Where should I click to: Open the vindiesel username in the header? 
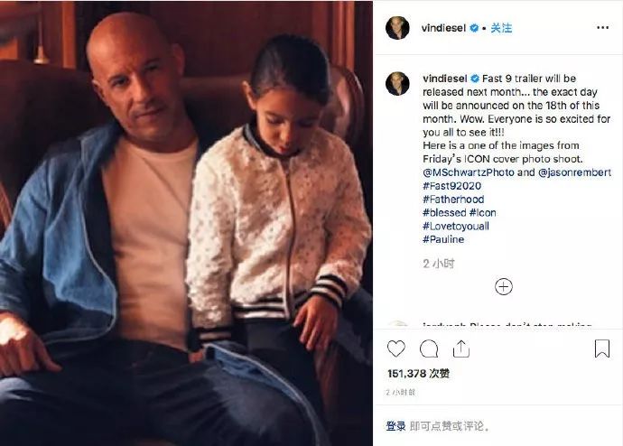click(443, 28)
